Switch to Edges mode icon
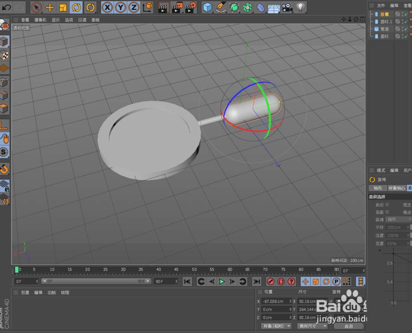Image resolution: width=412 pixels, height=333 pixels. point(4,95)
